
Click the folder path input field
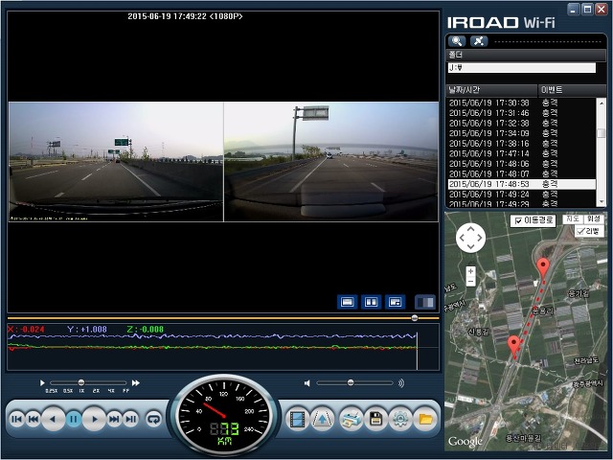(521, 68)
